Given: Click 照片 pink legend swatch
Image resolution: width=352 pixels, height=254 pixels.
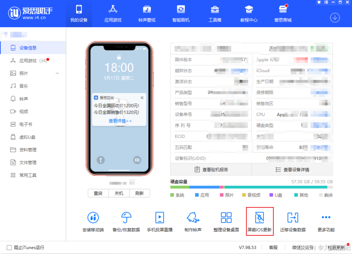Looking at the screenshot, I should point(222,195).
